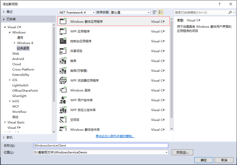This screenshot has width=237, height=165.
Task: Select the 类库(可移植) template icon
Action: (x=63, y=71)
